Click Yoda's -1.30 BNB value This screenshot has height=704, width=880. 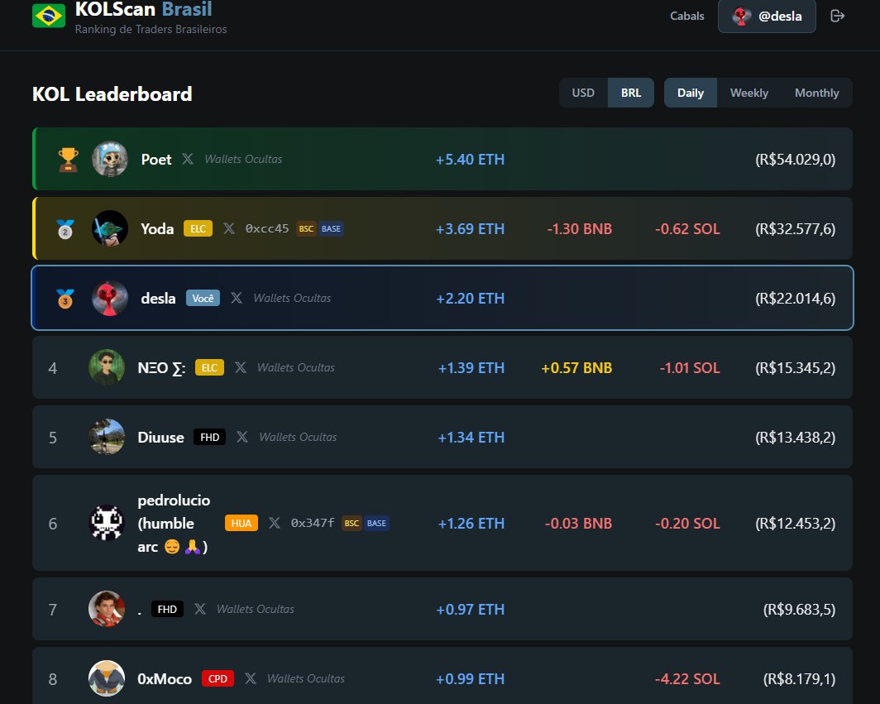580,229
